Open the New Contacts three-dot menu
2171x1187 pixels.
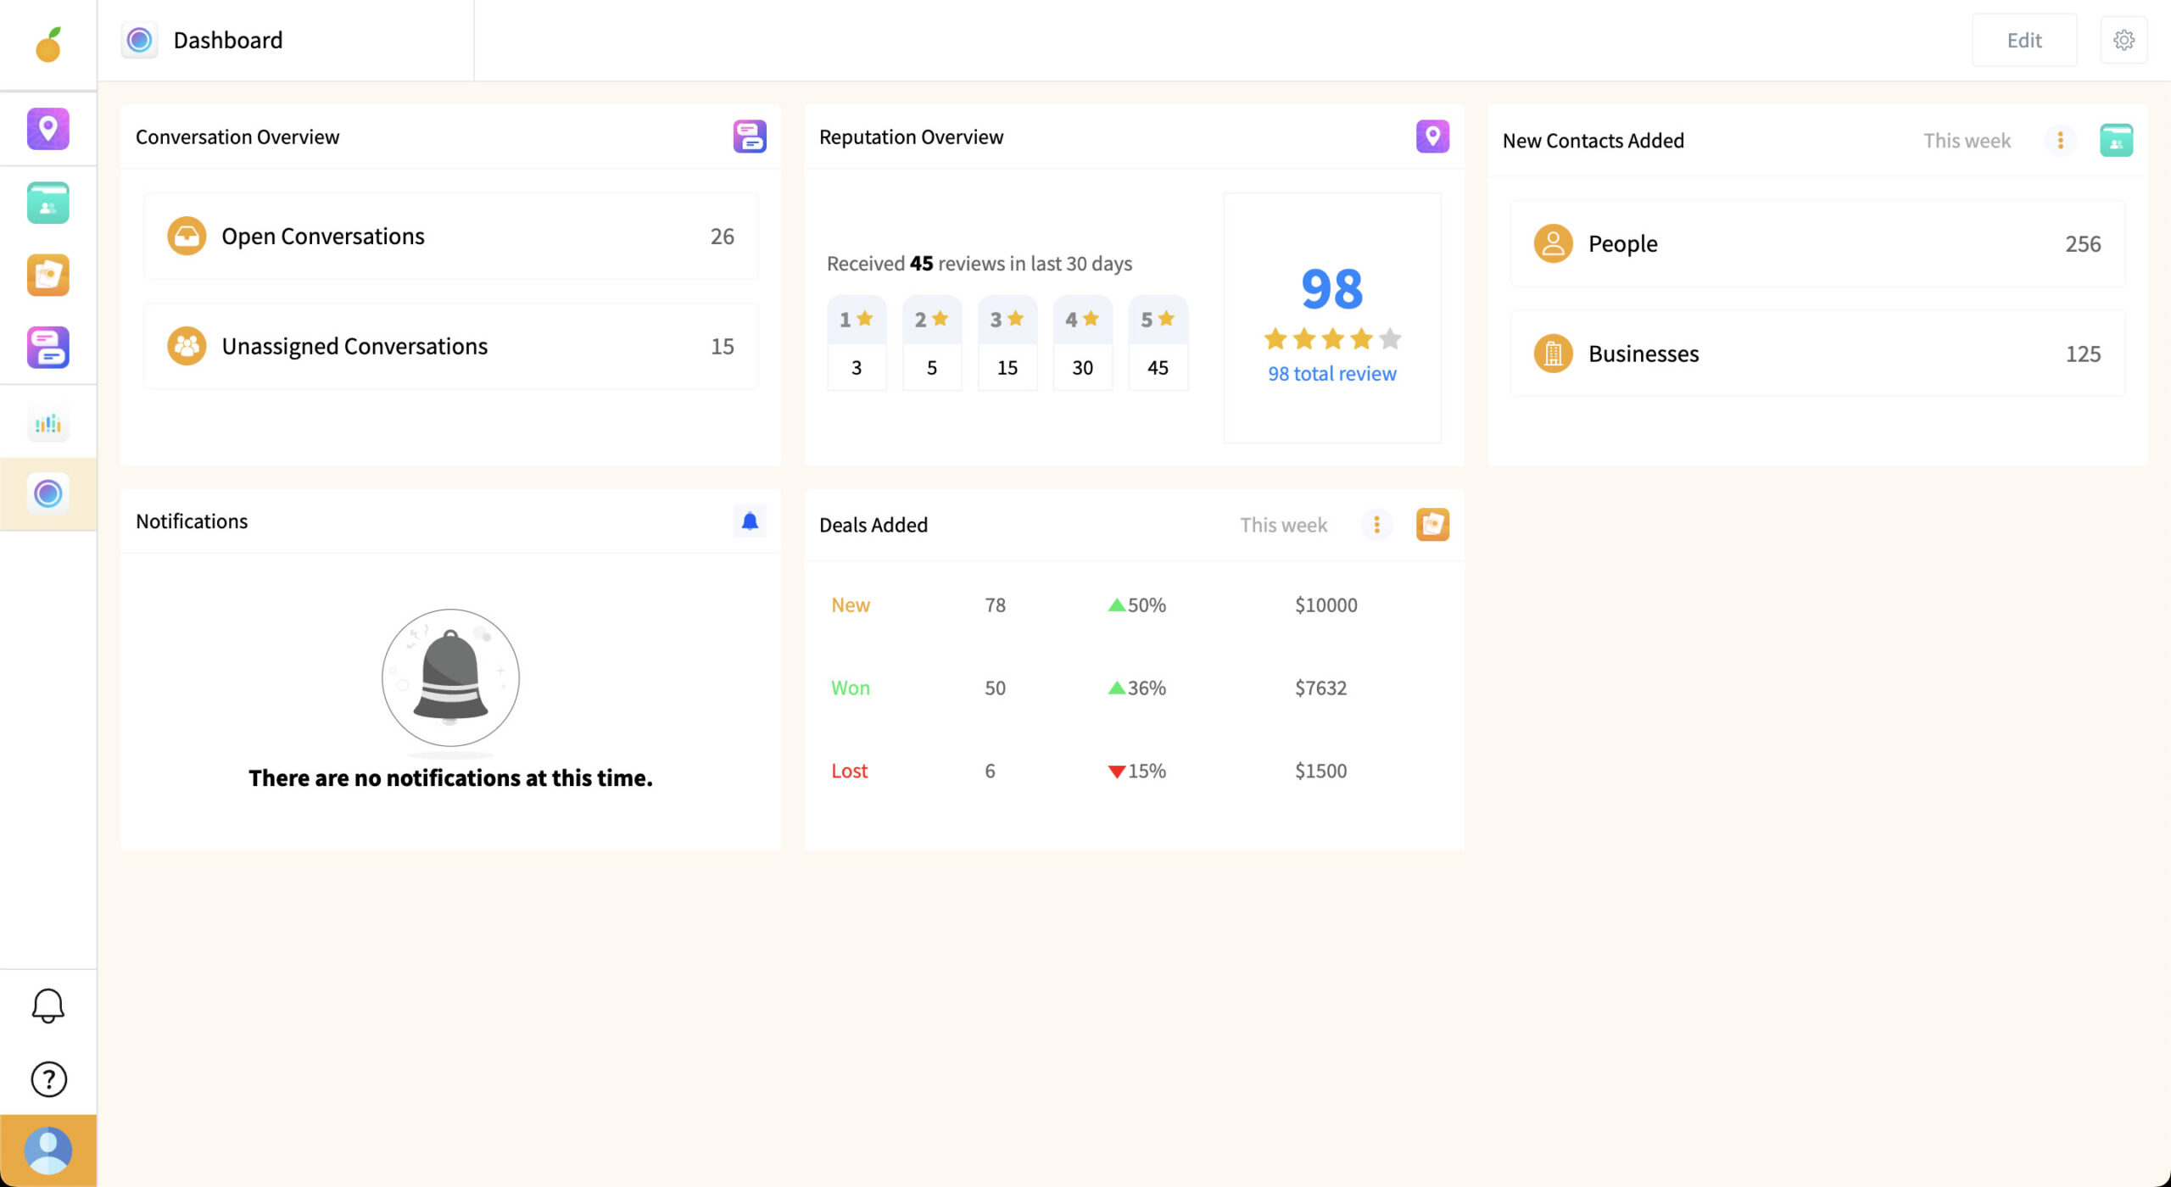click(2060, 141)
